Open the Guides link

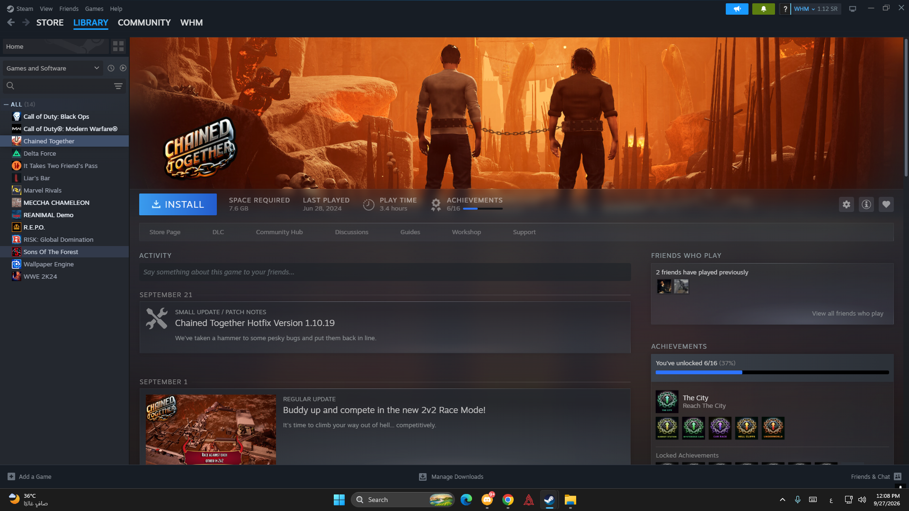coord(410,232)
